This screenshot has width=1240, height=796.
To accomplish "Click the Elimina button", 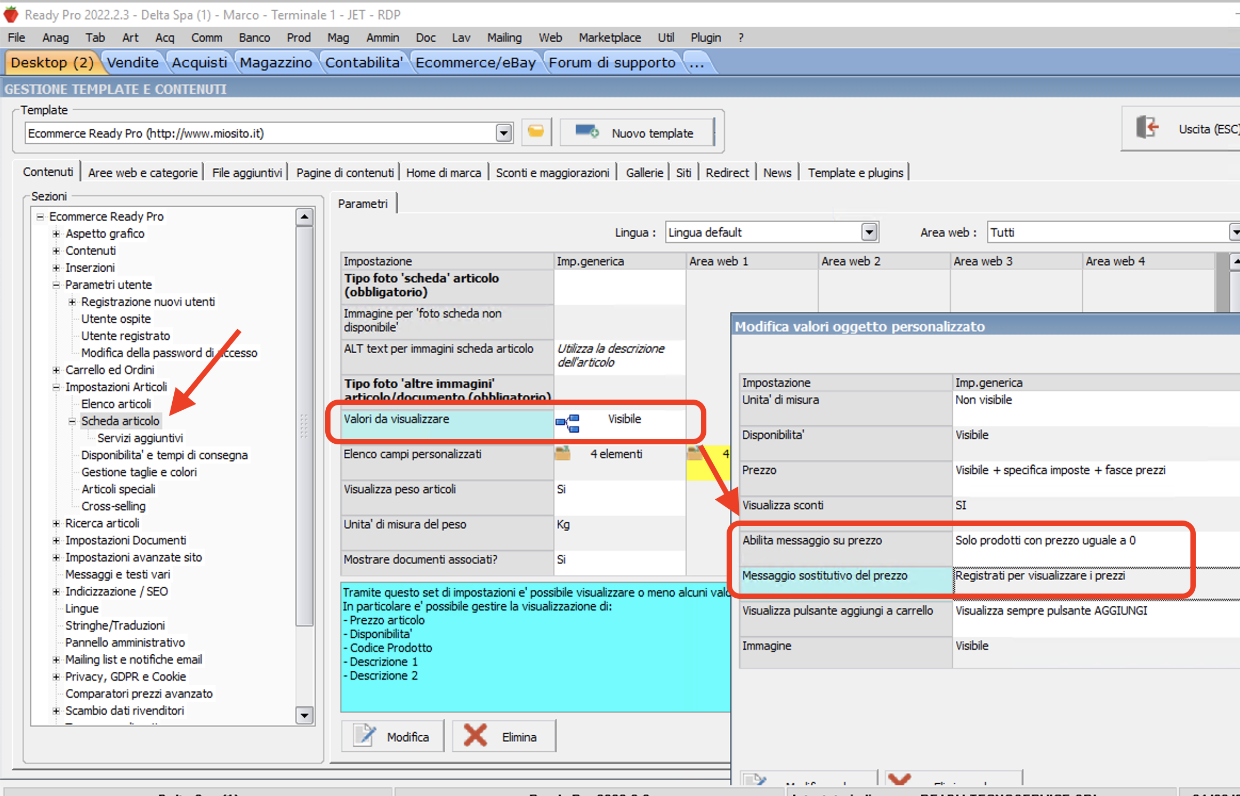I will (504, 736).
